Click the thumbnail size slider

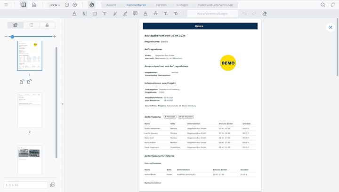[12, 36]
